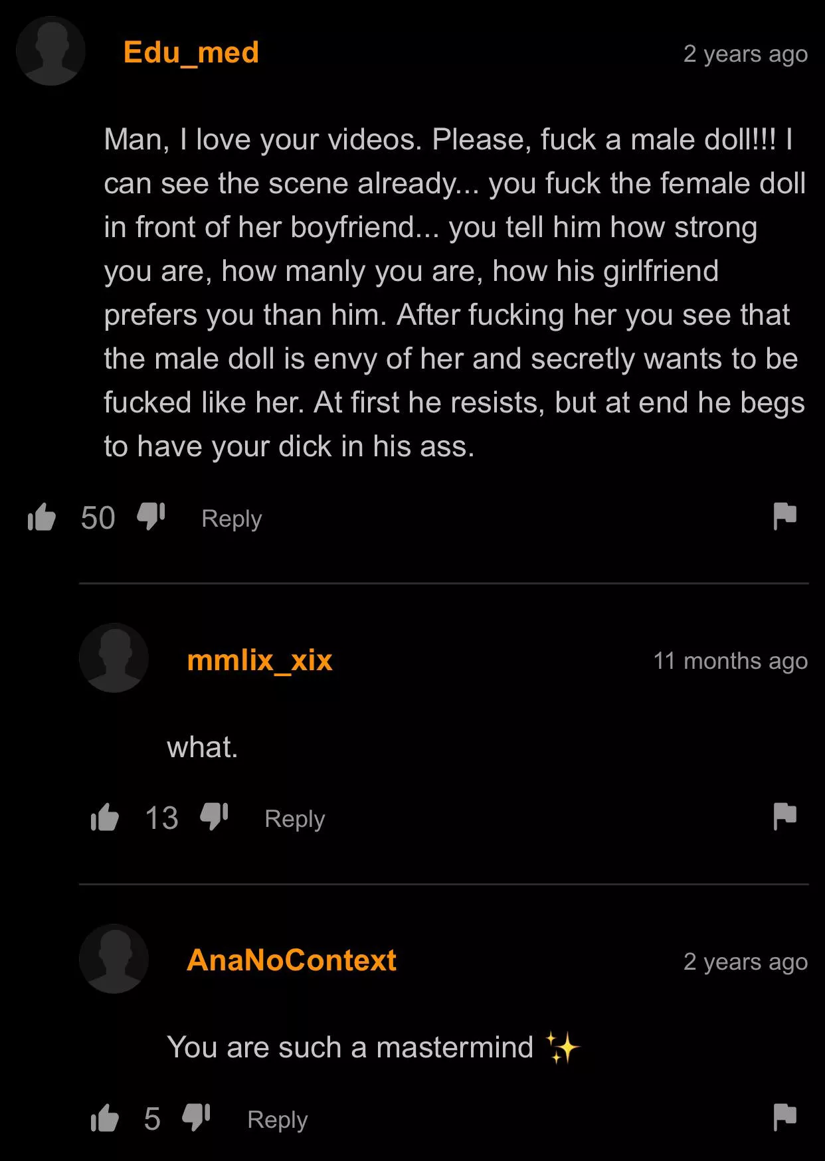The height and width of the screenshot is (1161, 825).
Task: Click mmlix_xix's profile avatar
Action: coord(114,658)
